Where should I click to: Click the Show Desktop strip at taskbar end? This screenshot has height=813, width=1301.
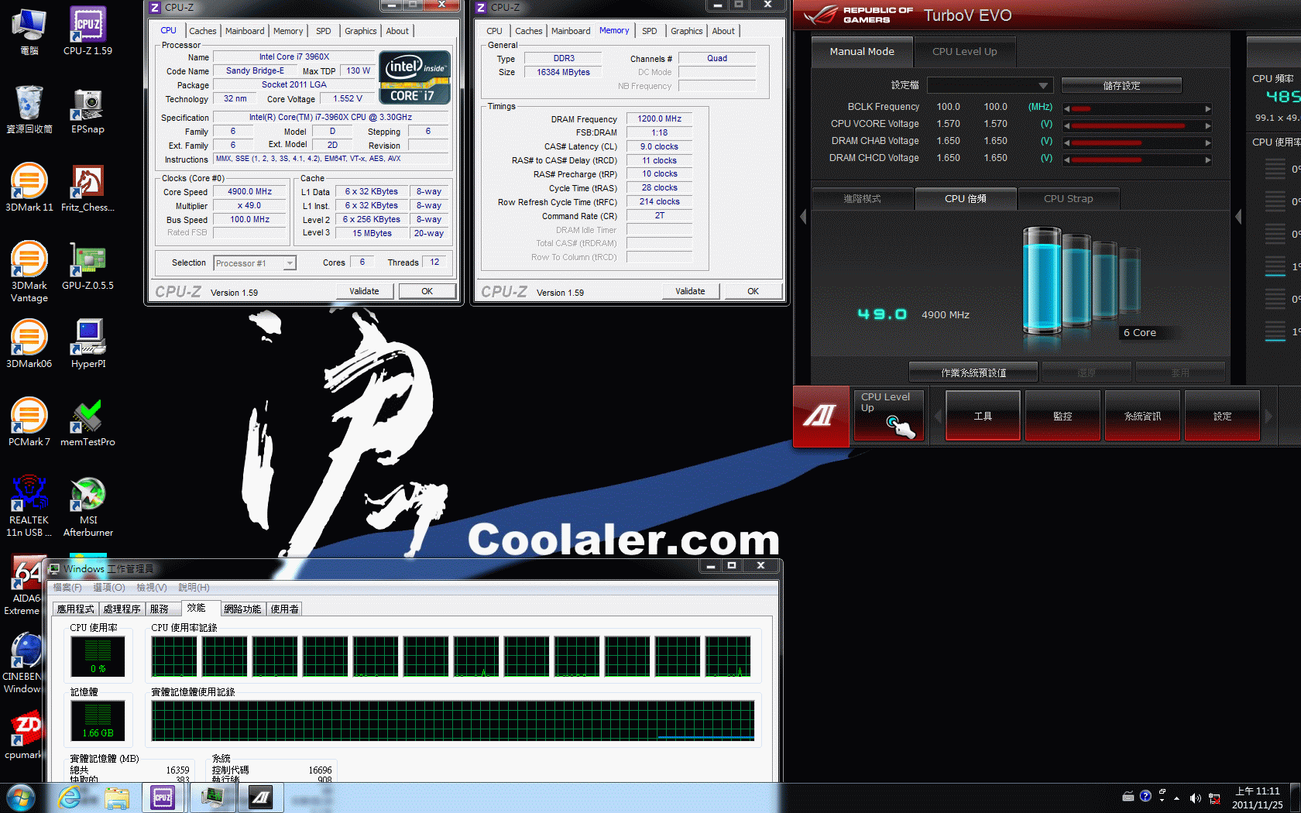pos(1296,798)
